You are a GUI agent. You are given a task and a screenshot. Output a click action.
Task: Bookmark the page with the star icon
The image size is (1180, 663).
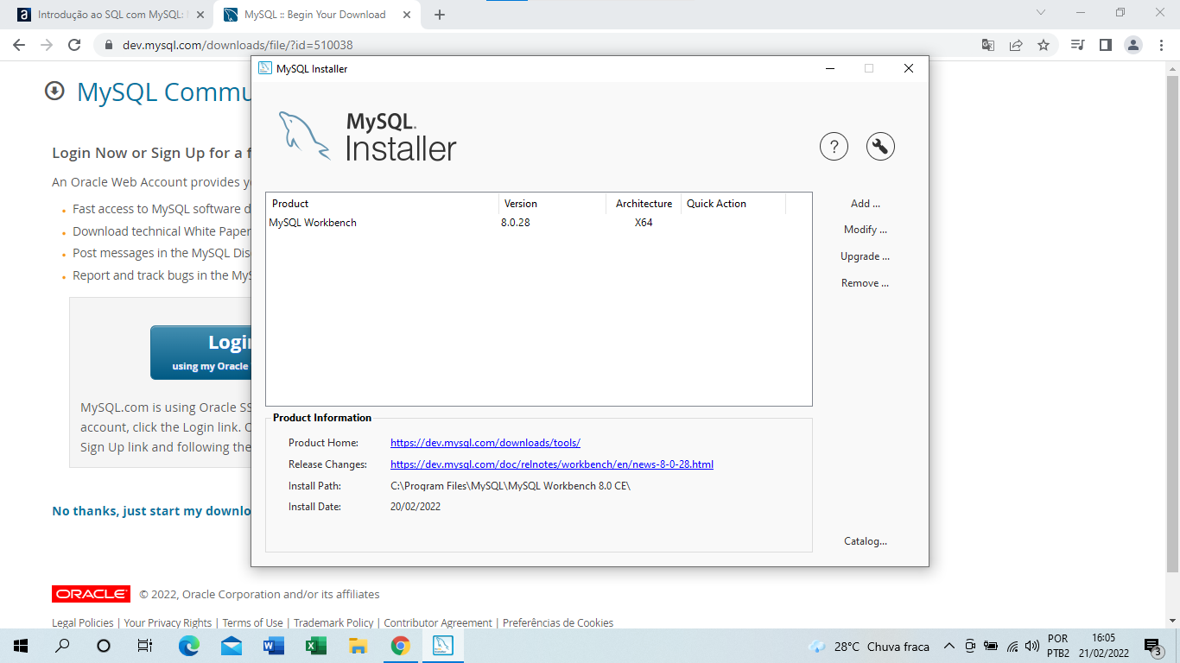pos(1044,45)
